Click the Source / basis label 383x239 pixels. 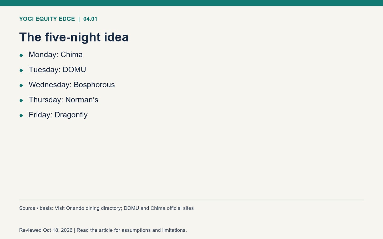pos(36,208)
